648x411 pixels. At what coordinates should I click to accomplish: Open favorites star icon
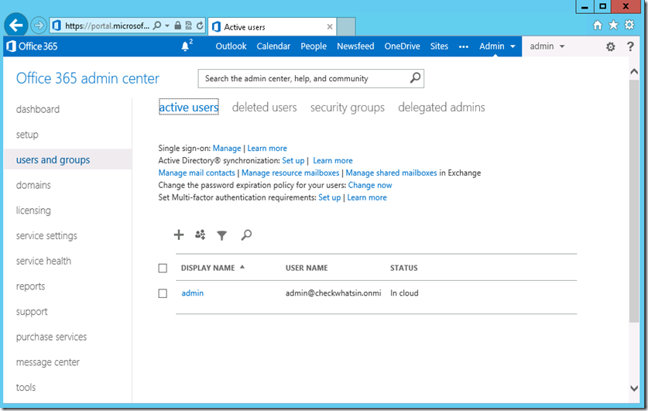[x=614, y=26]
